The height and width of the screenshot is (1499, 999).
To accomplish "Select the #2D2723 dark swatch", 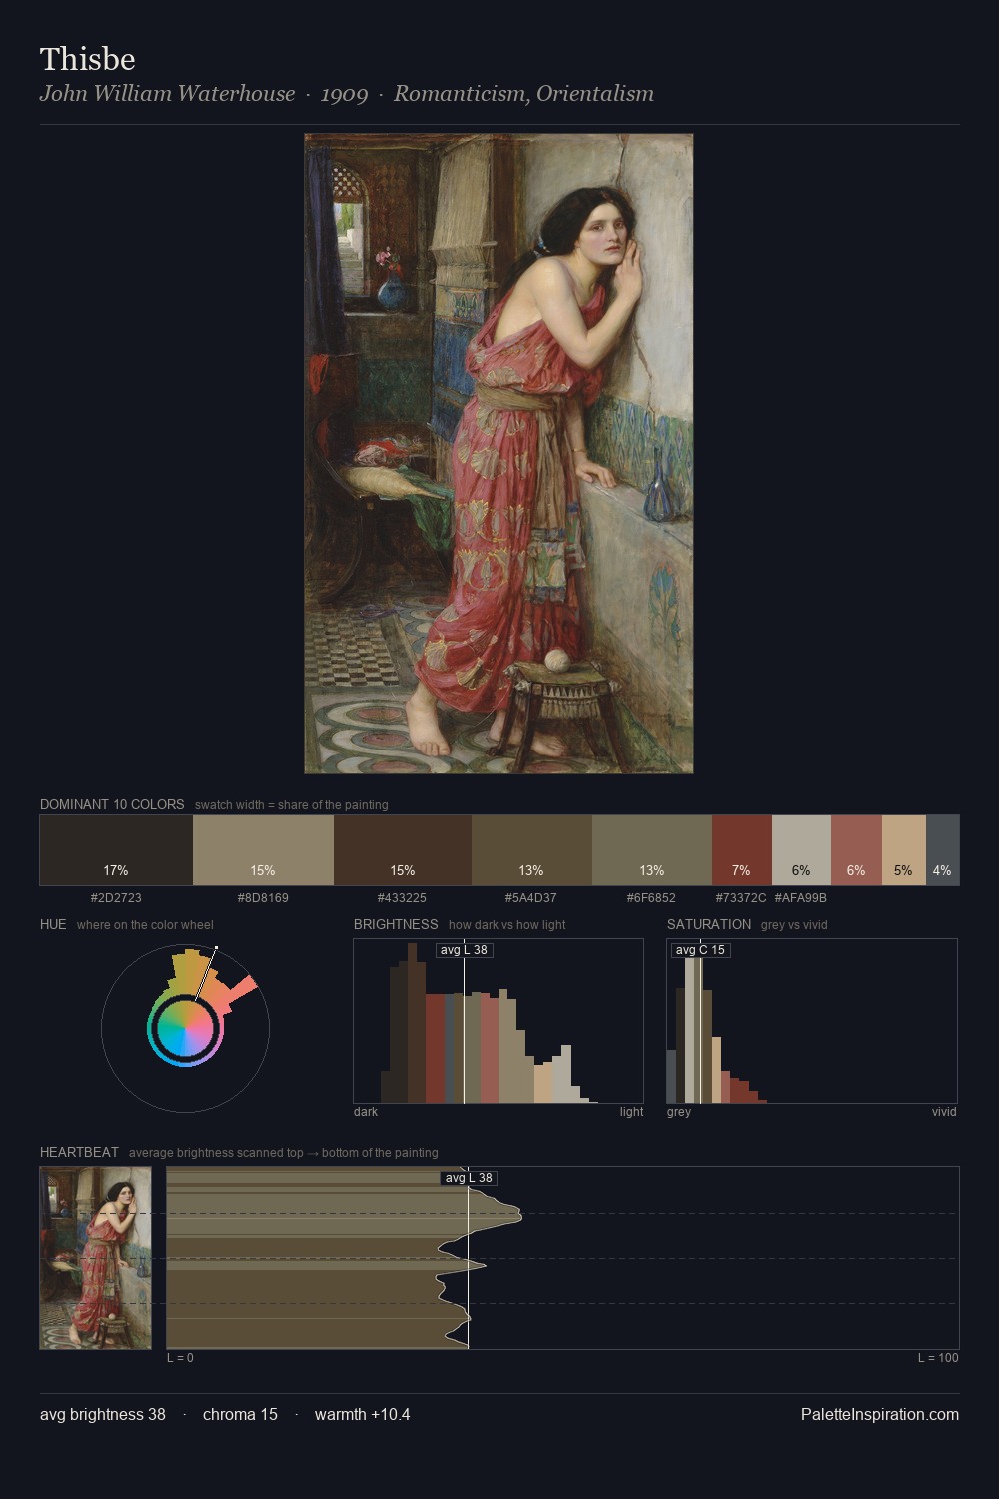I will 116,850.
